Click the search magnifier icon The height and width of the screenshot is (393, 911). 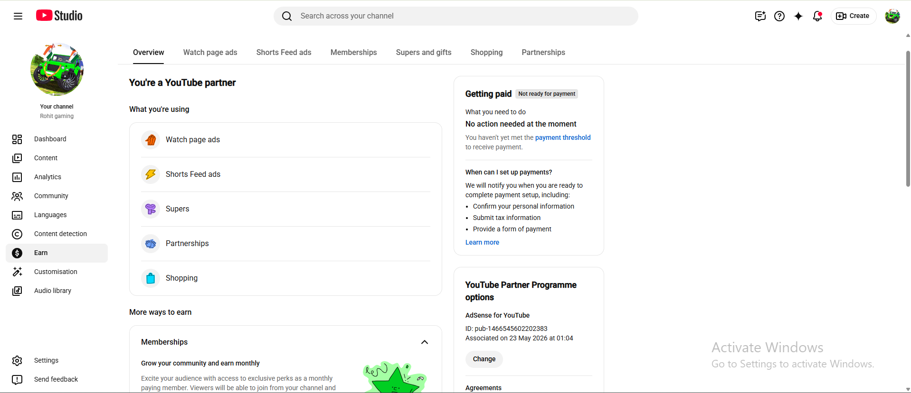[x=287, y=16]
